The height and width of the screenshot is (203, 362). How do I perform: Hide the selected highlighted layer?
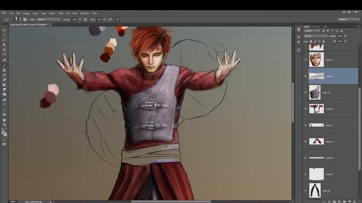[305, 76]
